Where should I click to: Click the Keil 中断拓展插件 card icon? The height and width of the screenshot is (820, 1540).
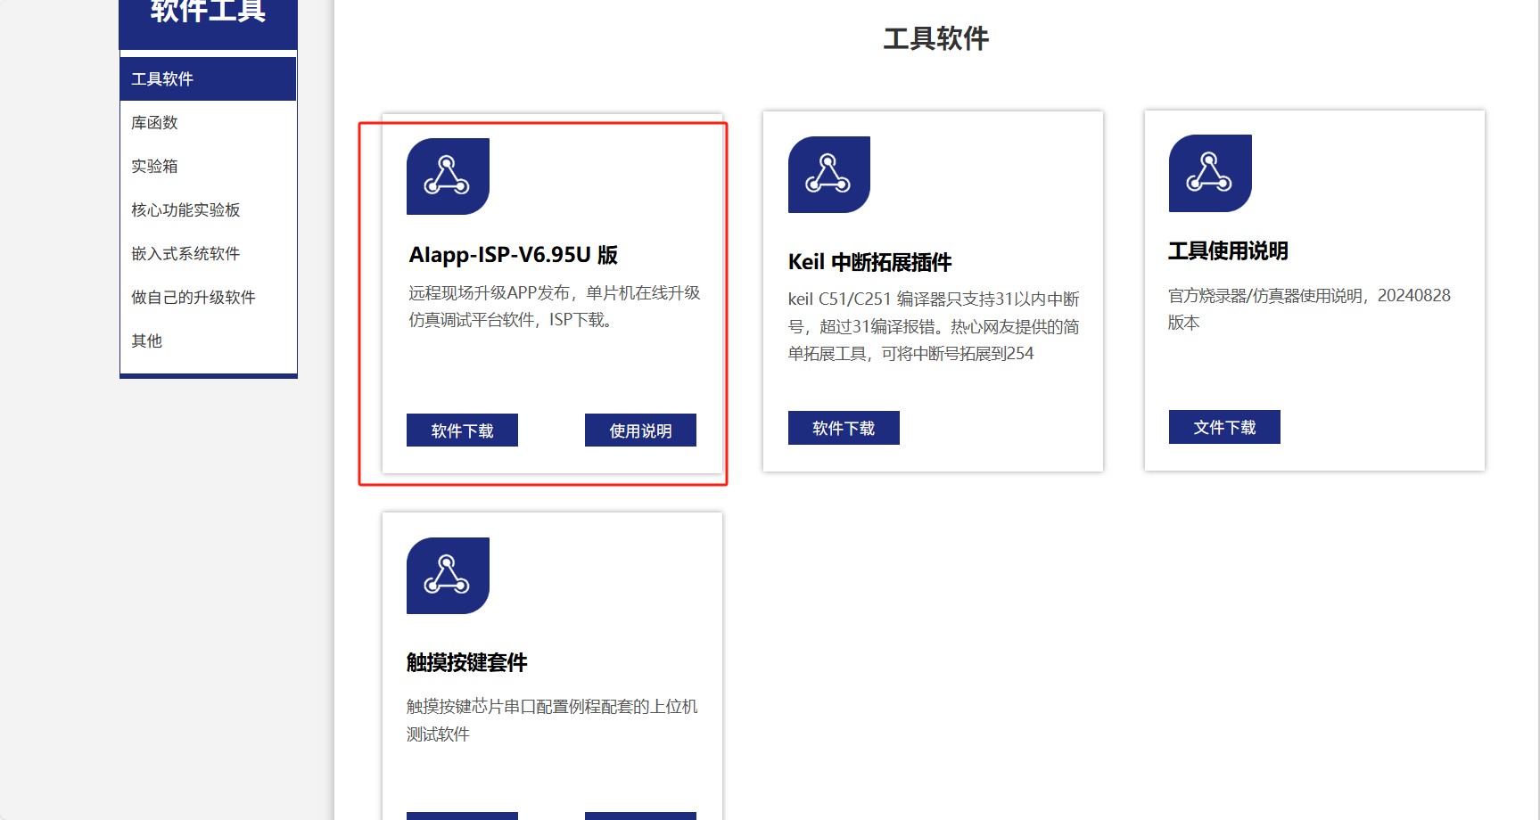tap(829, 175)
